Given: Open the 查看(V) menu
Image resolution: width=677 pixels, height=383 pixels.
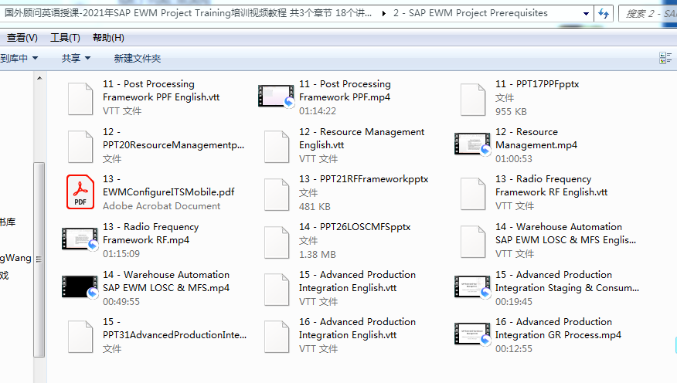Looking at the screenshot, I should (x=22, y=38).
